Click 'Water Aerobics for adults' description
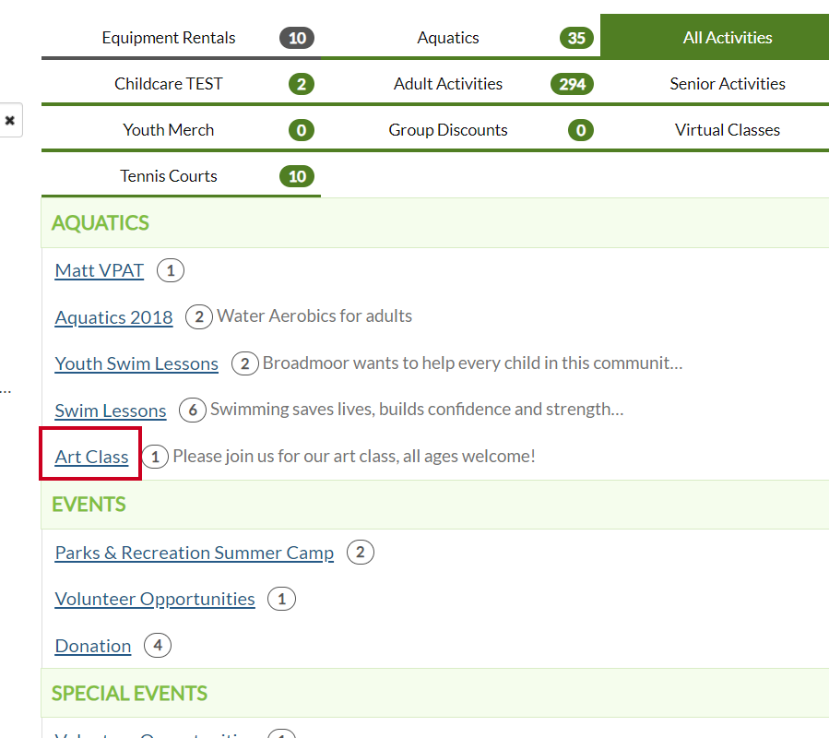Screen dimensions: 829x738 314,315
